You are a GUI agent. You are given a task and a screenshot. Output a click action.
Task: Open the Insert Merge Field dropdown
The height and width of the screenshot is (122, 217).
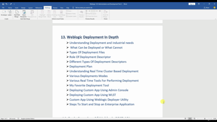coord(61,14)
